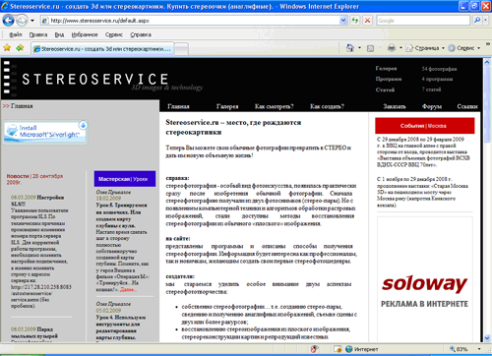Go to Главная in site navigation bar

[178, 106]
